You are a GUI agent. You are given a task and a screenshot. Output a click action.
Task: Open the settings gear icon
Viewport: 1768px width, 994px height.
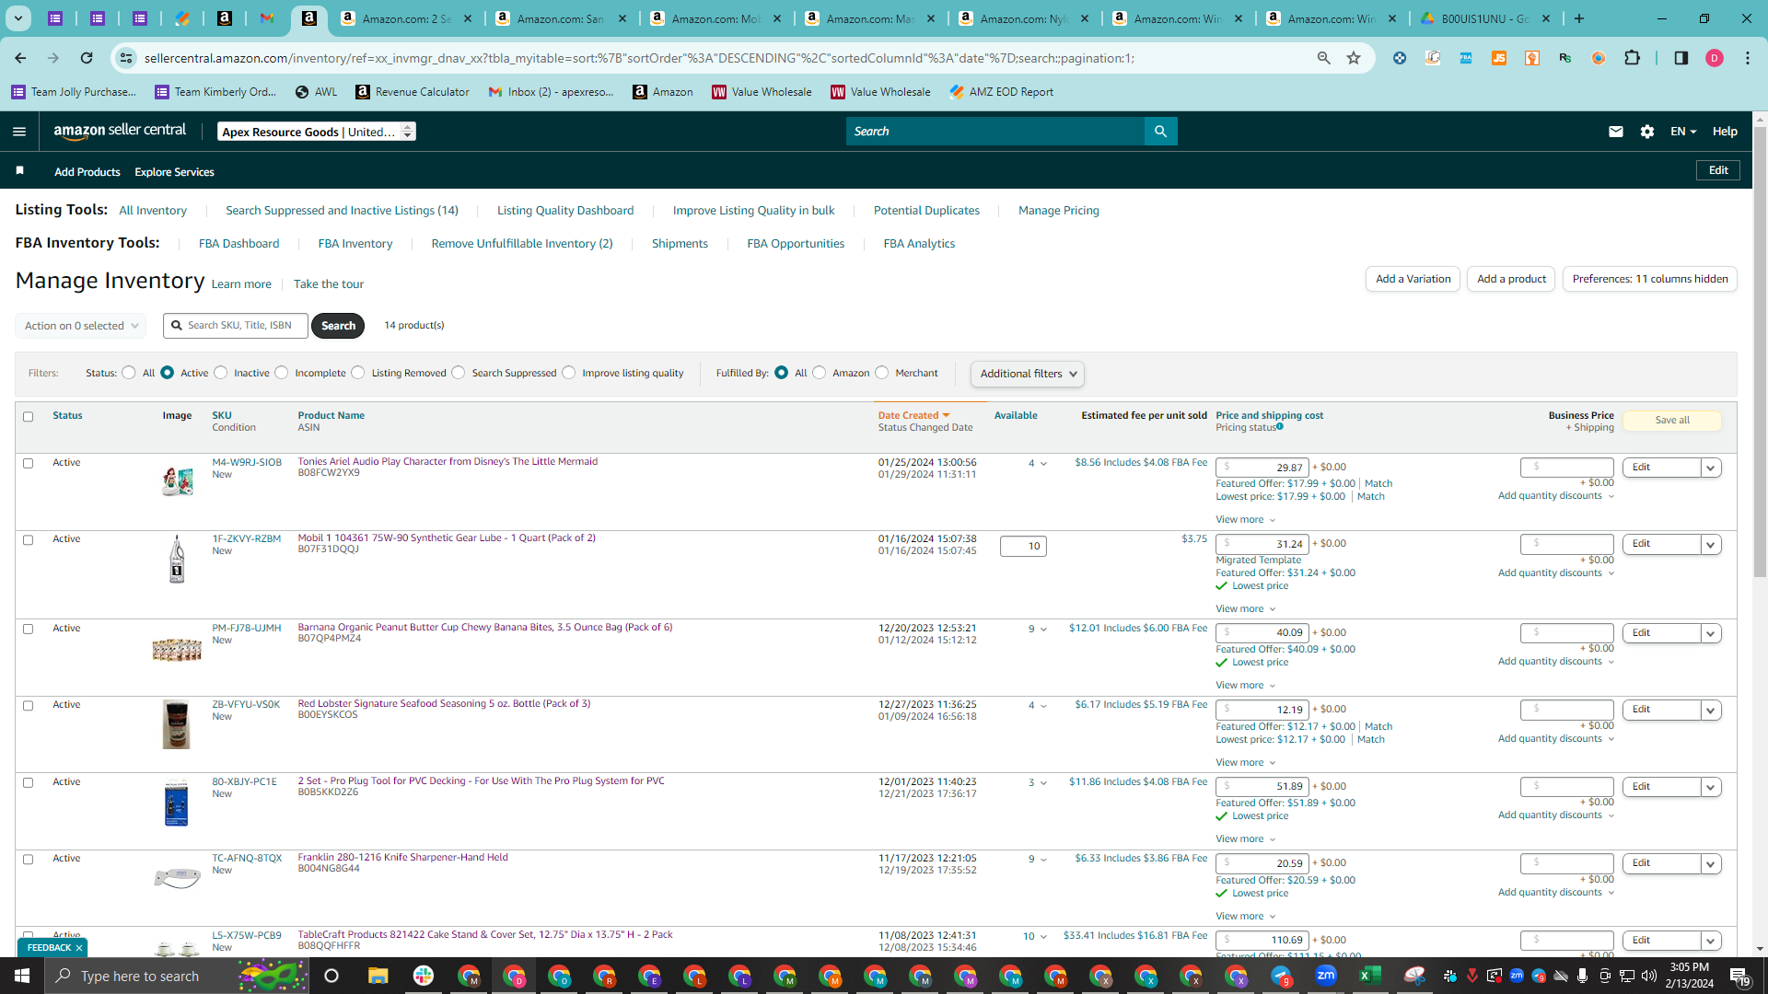pyautogui.click(x=1647, y=132)
